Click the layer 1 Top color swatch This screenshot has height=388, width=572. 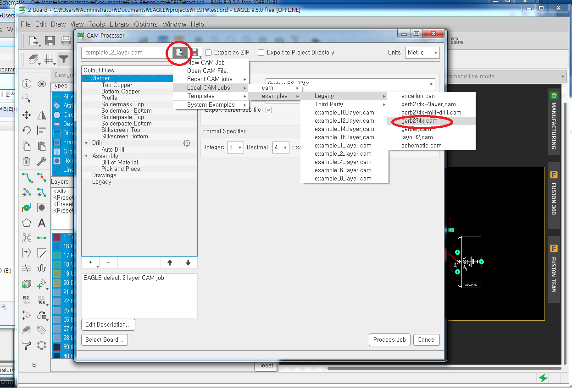click(57, 237)
